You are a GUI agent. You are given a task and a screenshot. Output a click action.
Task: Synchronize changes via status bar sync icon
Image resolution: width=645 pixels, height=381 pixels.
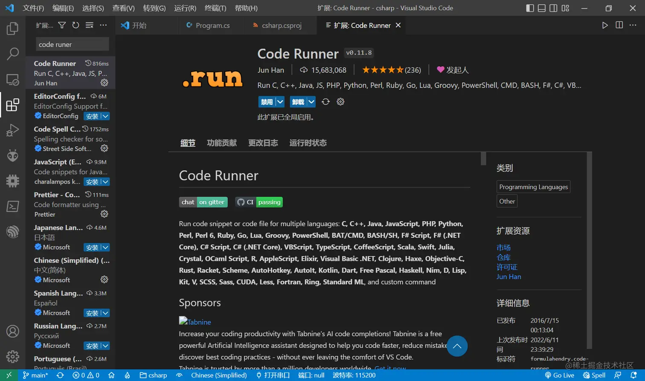(x=60, y=375)
